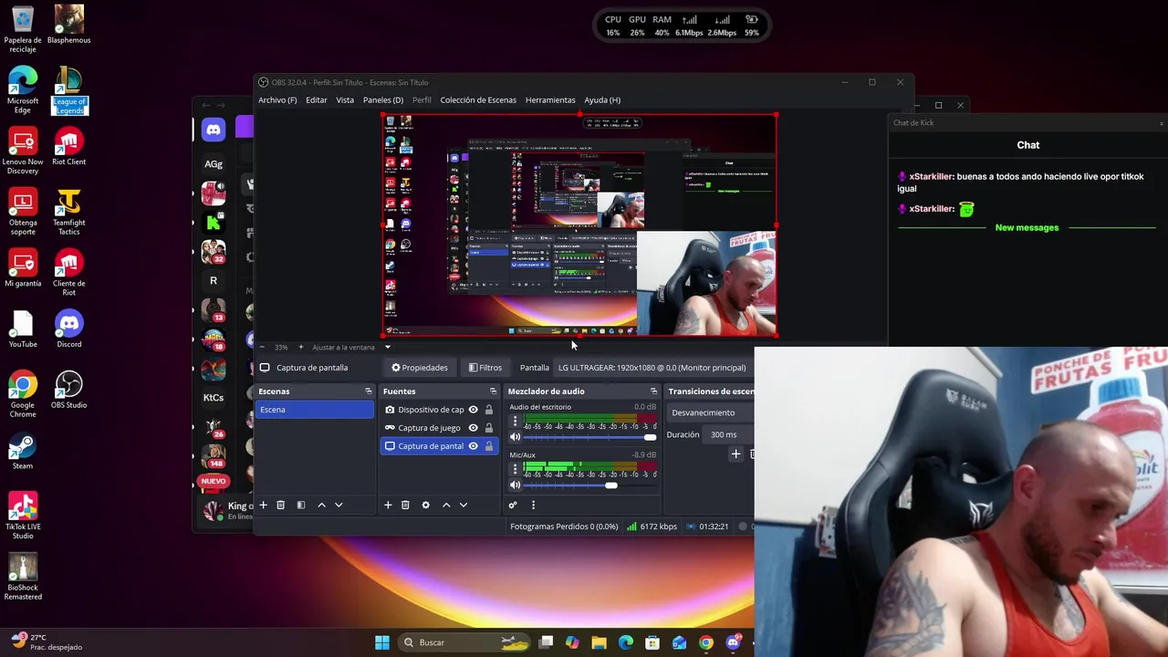Open Windows Start menu
Screen dimensions: 1168x657
(x=381, y=642)
